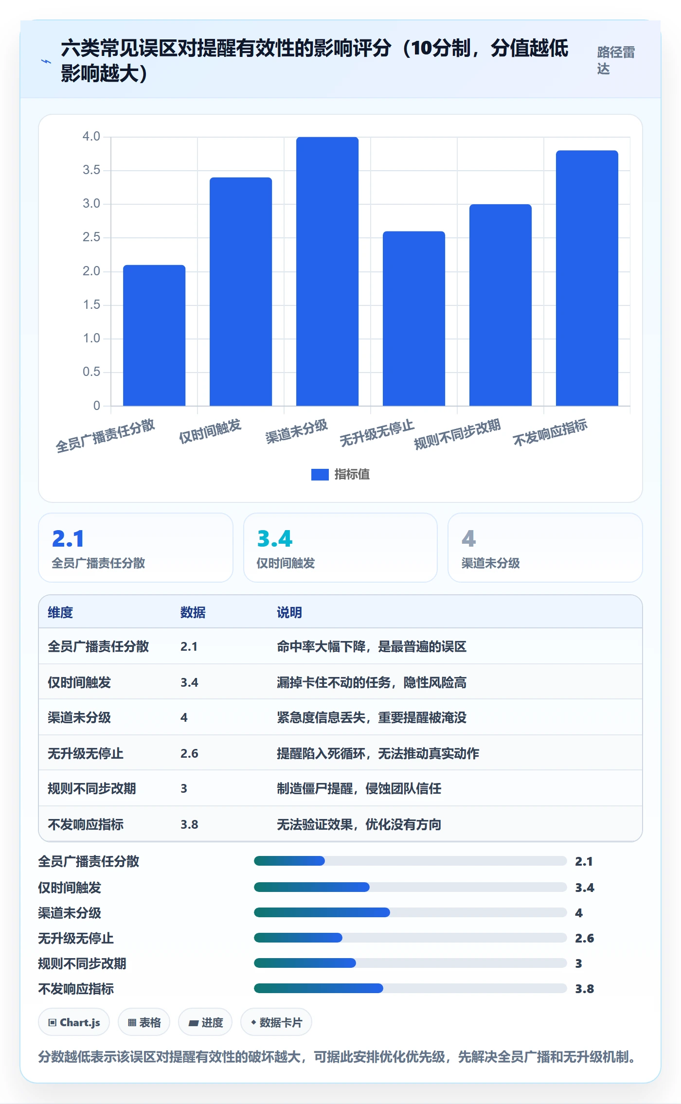This screenshot has width=681, height=1104.
Task: Click the 维度 column header
Action: tap(60, 612)
